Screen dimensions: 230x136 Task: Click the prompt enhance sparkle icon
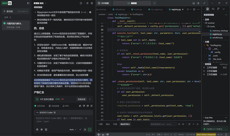[x=80, y=129]
